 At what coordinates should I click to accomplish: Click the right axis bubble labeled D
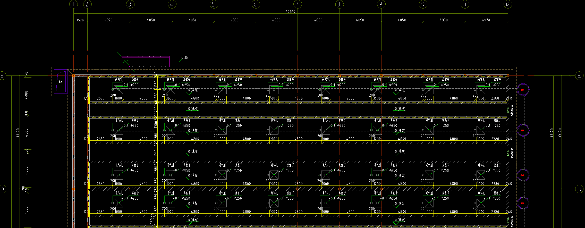579,189
